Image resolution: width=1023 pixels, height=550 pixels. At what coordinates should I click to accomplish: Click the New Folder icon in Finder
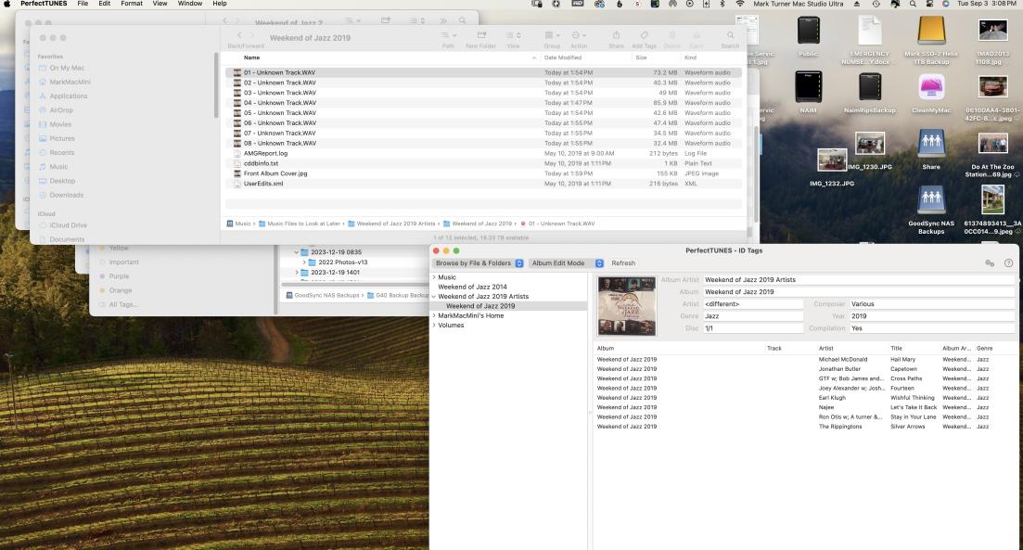pyautogui.click(x=481, y=35)
